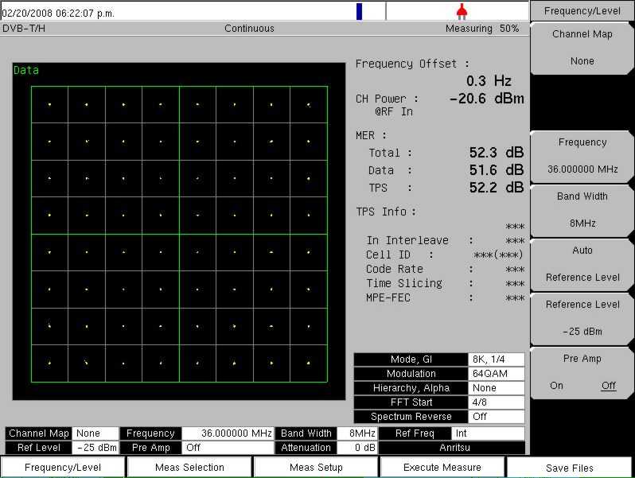Click the Code Rate info row
This screenshot has width=635, height=478.
(444, 269)
